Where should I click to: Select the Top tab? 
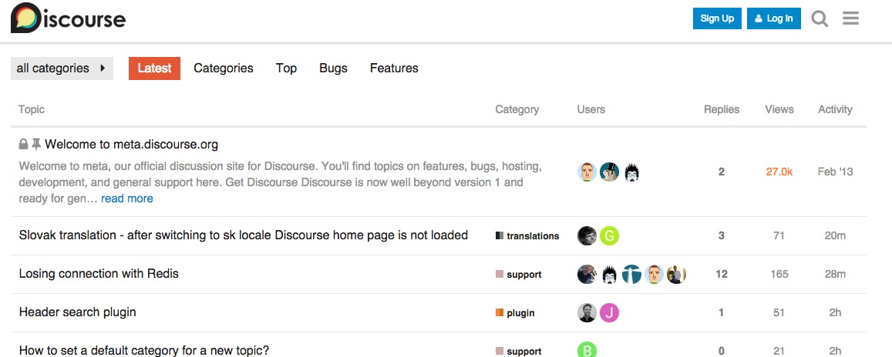pyautogui.click(x=286, y=68)
